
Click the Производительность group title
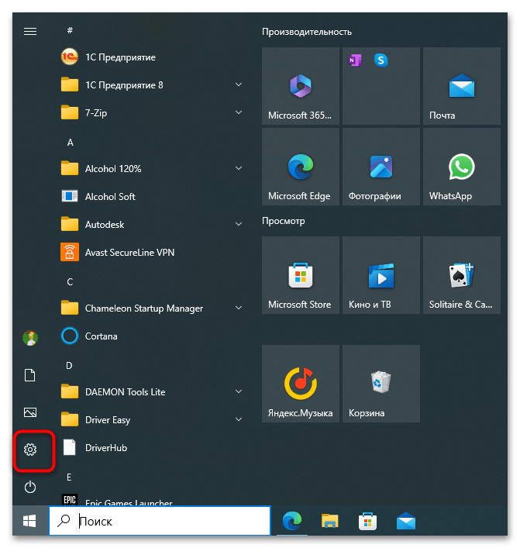pyautogui.click(x=307, y=32)
